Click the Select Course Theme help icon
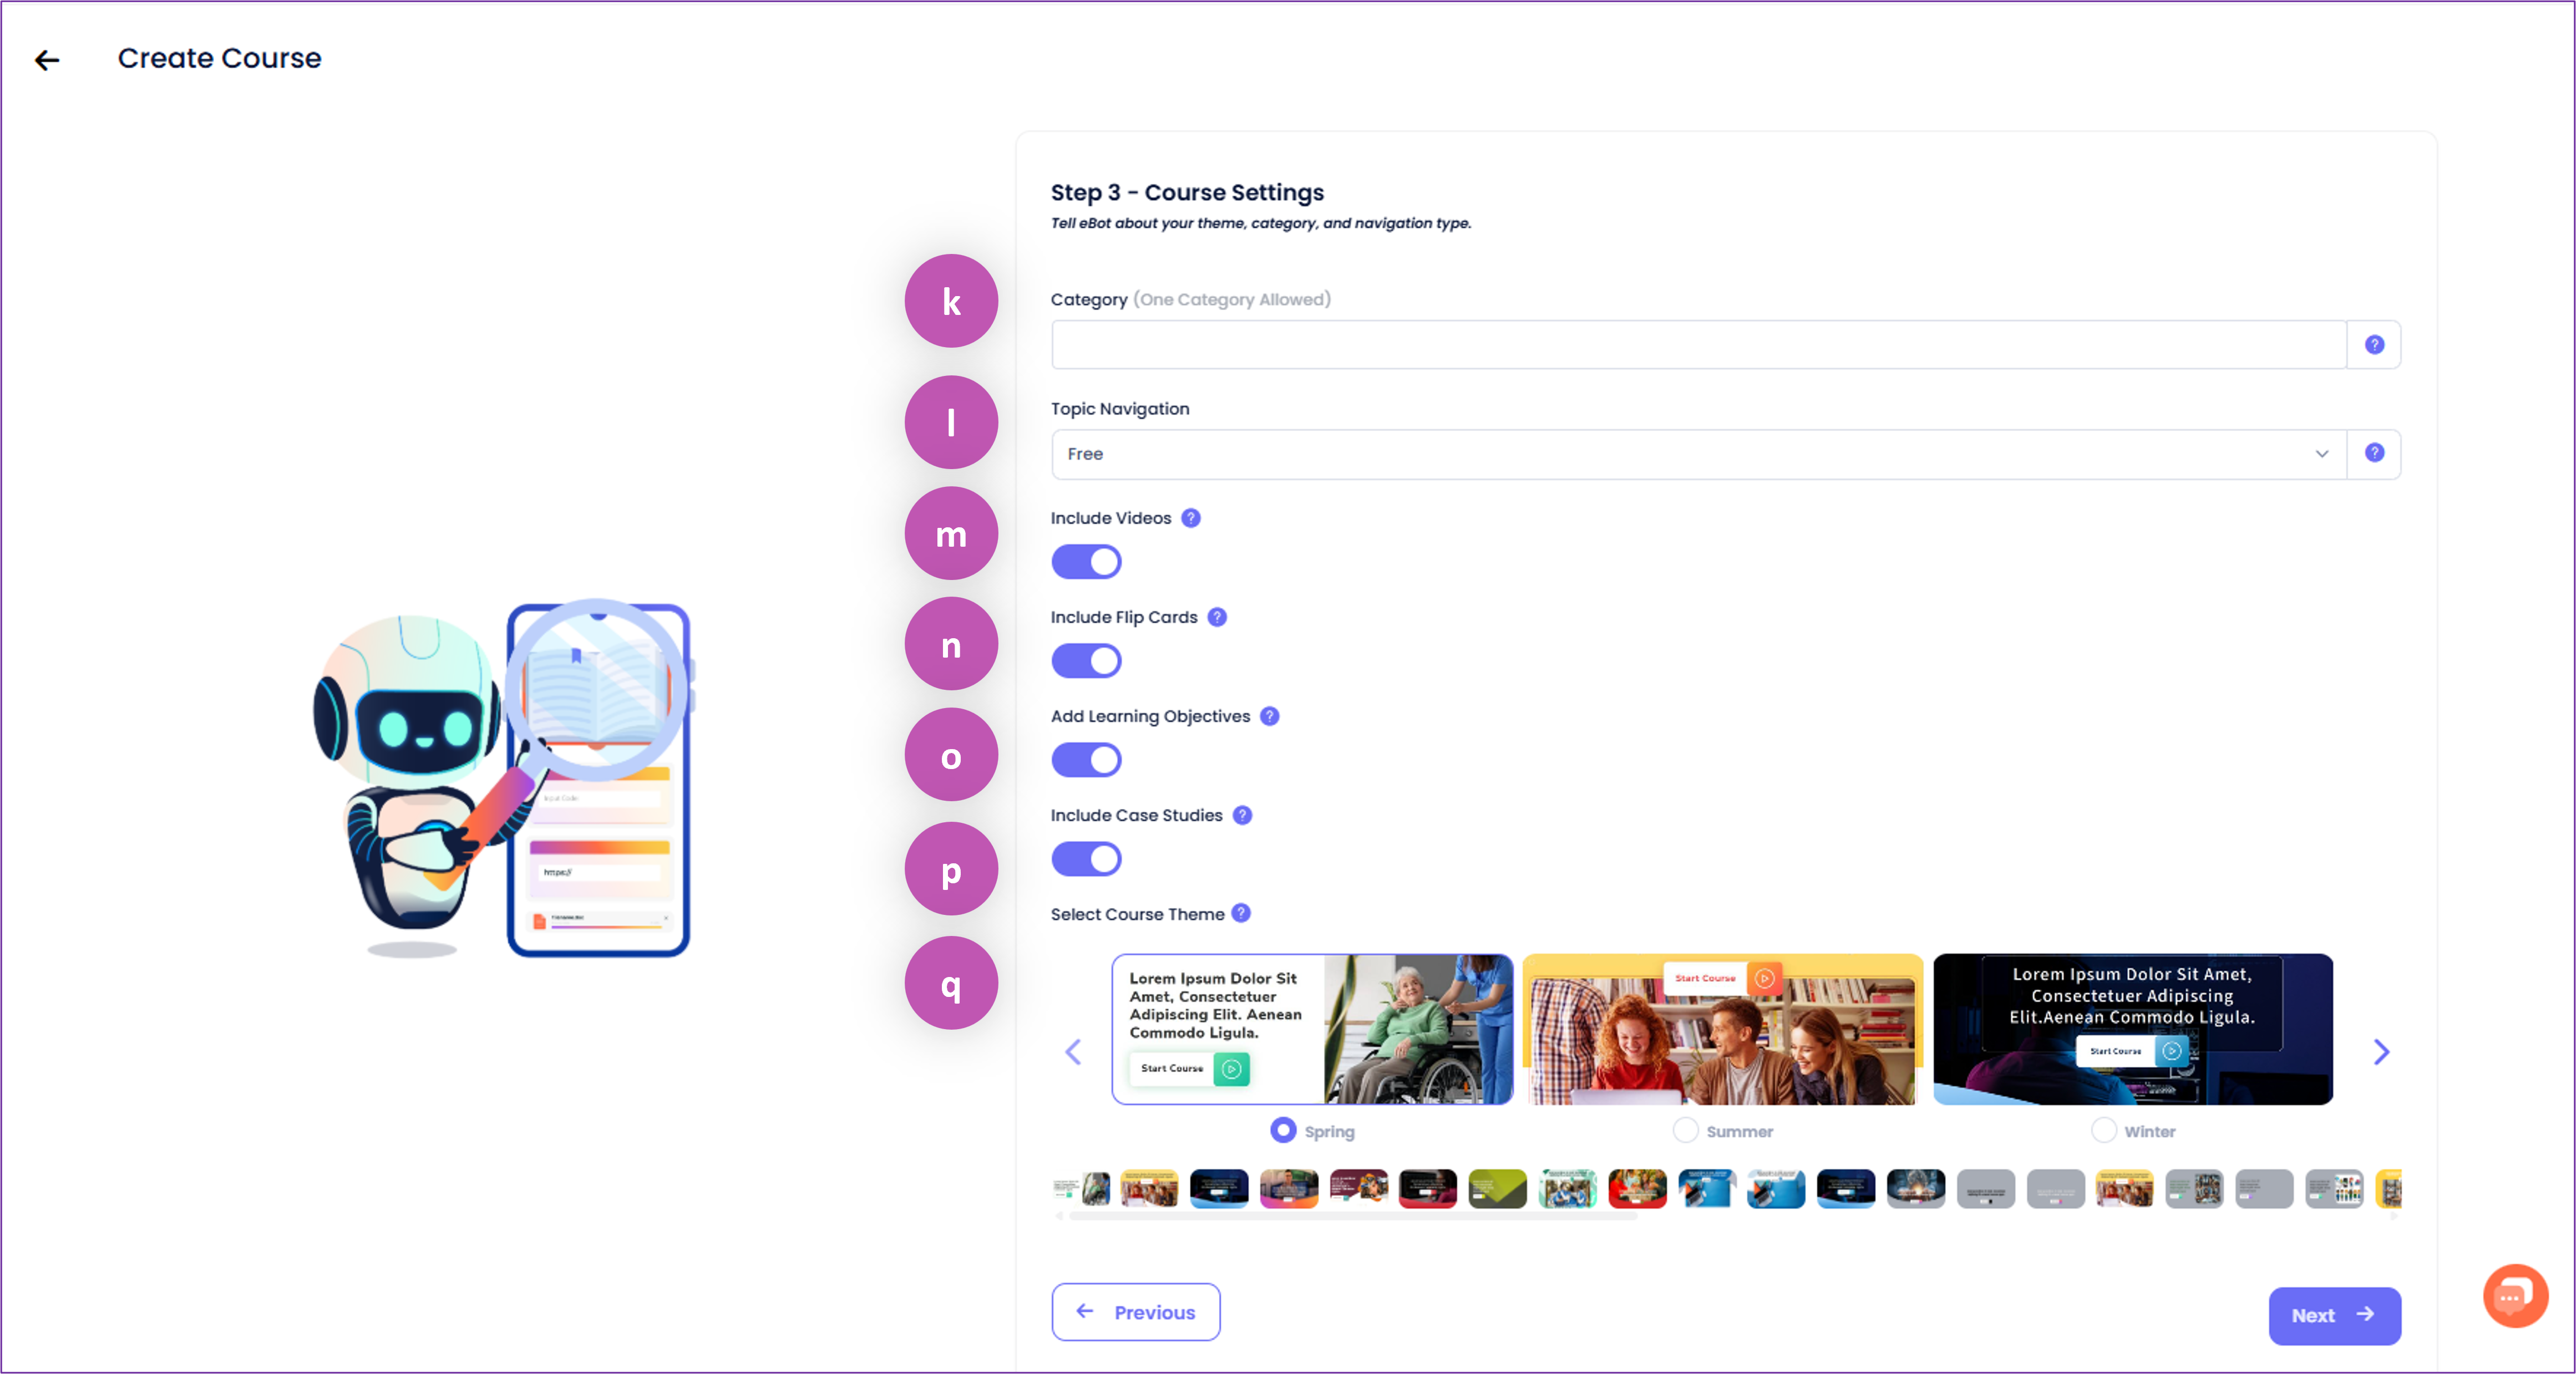Screen dimensions: 2576x1374 point(1241,913)
